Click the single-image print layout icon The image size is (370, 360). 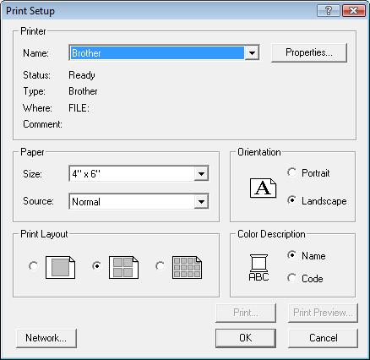coord(60,267)
